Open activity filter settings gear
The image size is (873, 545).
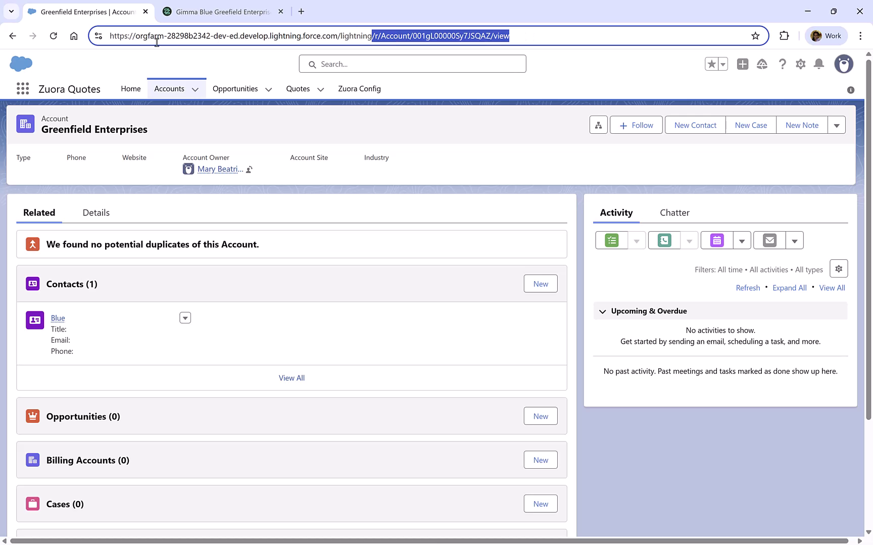pyautogui.click(x=839, y=268)
